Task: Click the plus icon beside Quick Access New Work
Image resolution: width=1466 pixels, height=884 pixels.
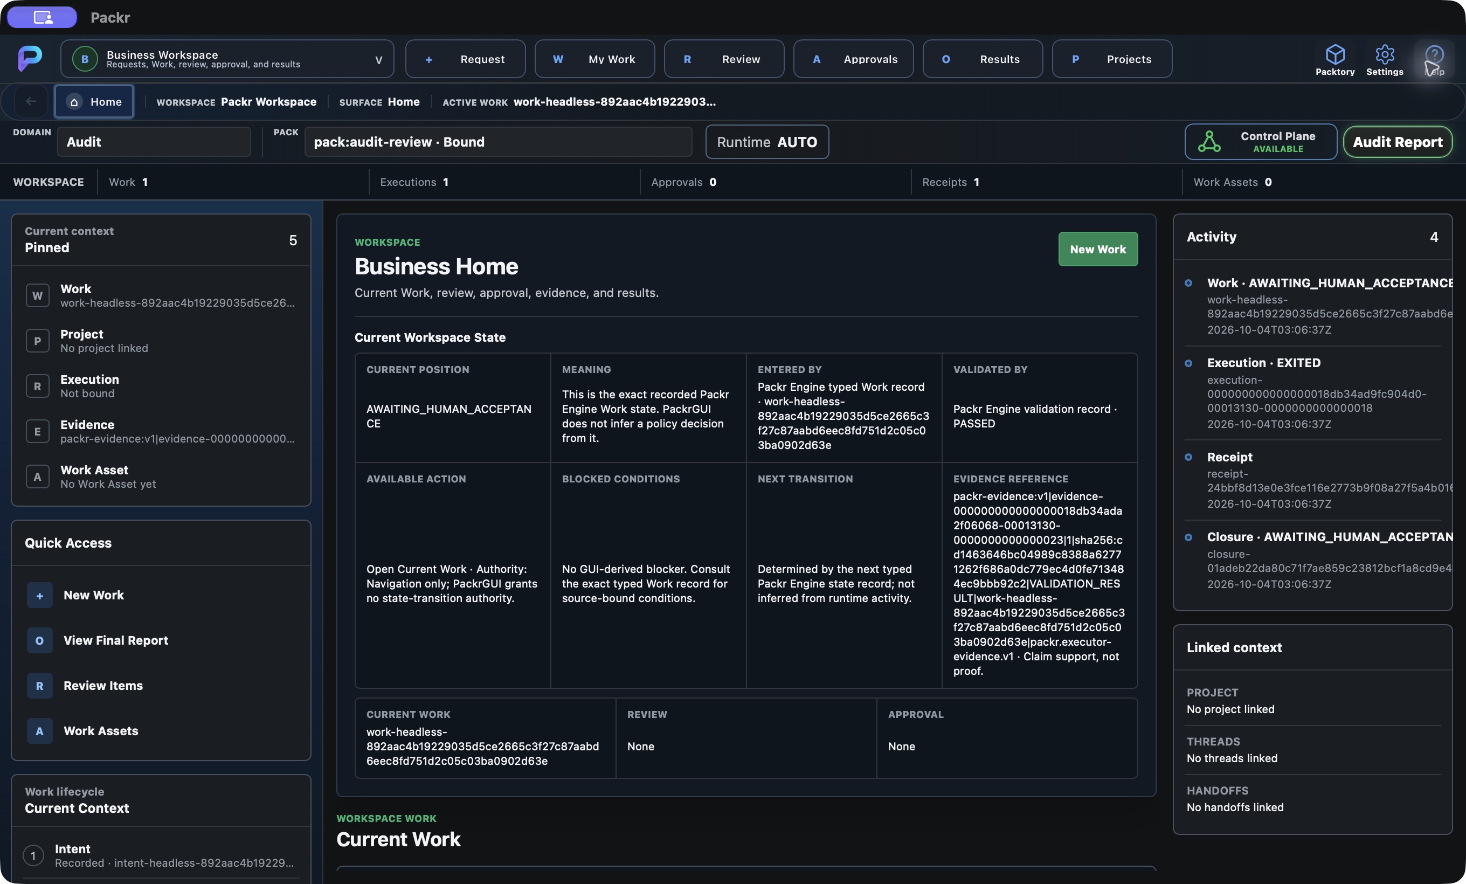Action: click(x=39, y=596)
